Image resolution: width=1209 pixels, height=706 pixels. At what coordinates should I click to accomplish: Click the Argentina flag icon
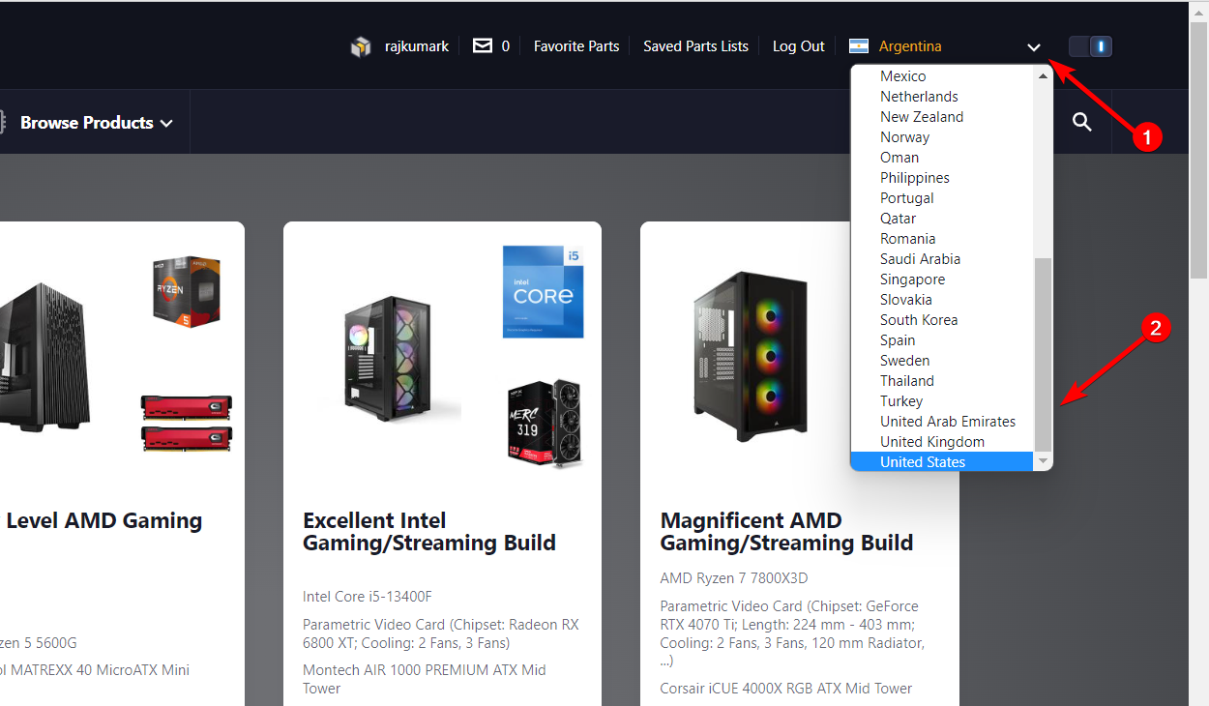858,45
